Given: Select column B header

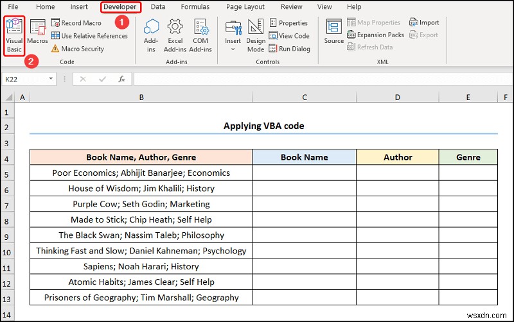Looking at the screenshot, I should coord(141,97).
